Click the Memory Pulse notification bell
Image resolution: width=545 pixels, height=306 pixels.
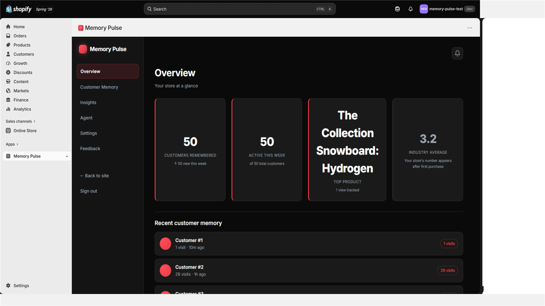[x=457, y=53]
